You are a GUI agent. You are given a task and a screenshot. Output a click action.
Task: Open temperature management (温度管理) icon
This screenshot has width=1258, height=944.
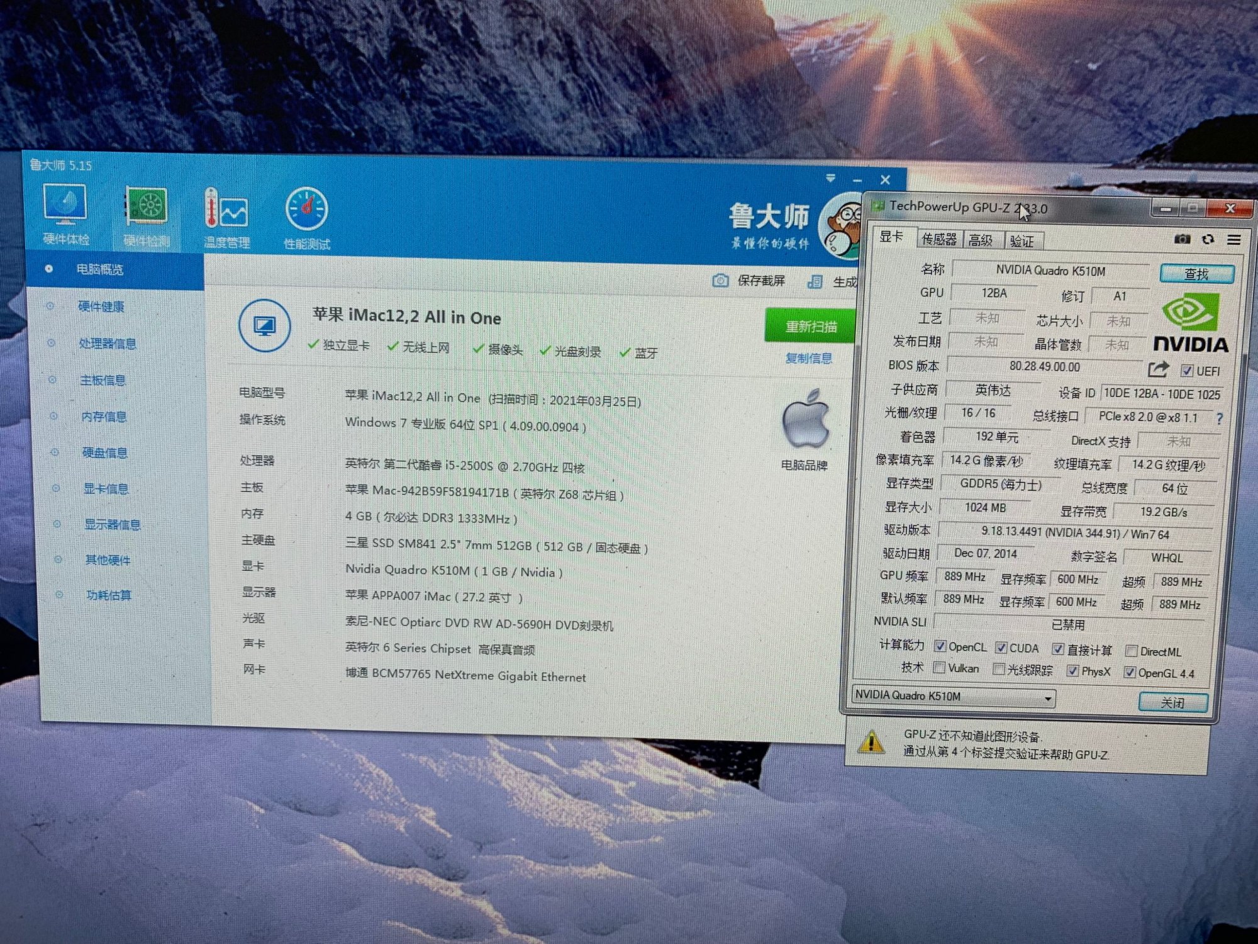pyautogui.click(x=226, y=210)
